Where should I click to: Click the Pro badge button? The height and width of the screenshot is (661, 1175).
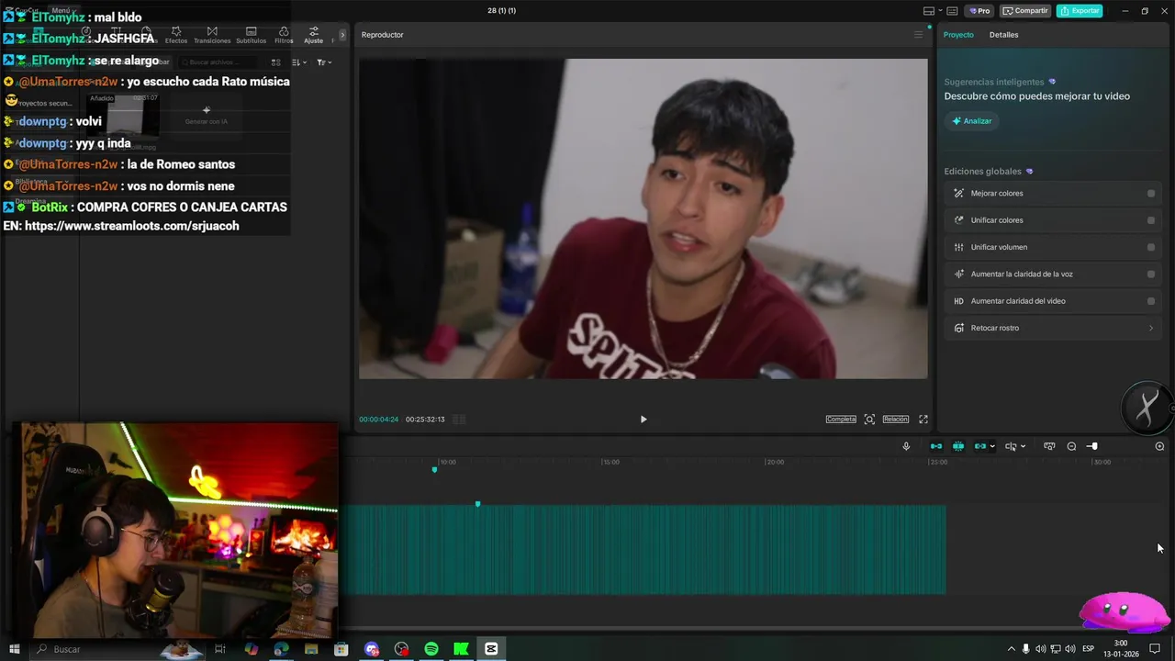980,11
